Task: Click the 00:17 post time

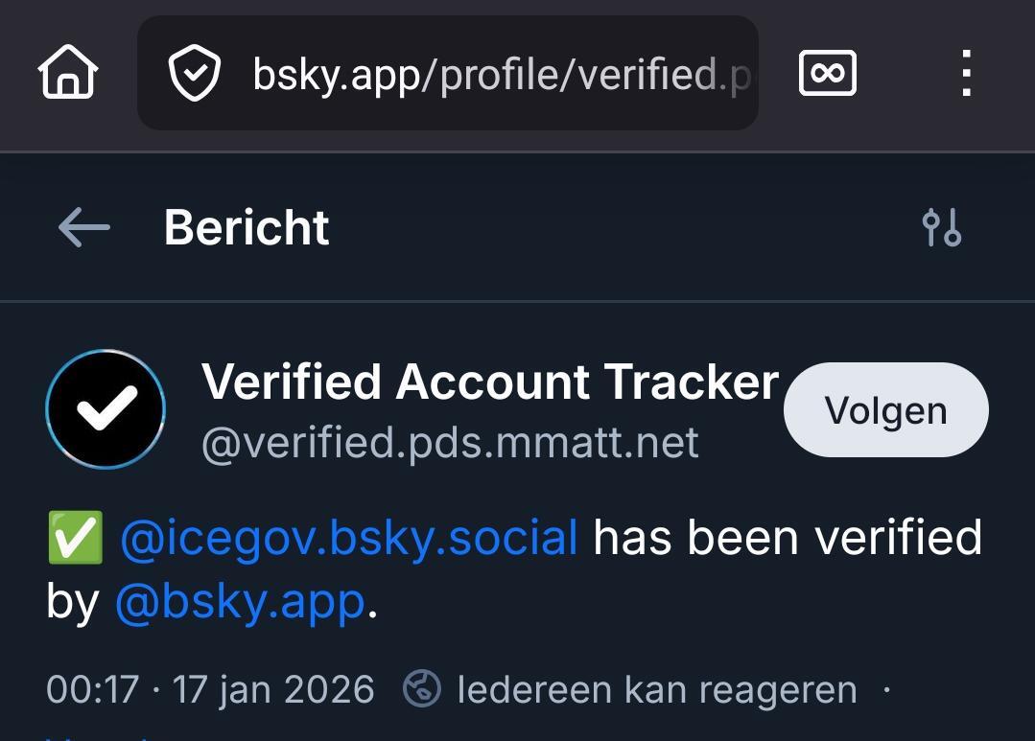Action: pos(92,690)
